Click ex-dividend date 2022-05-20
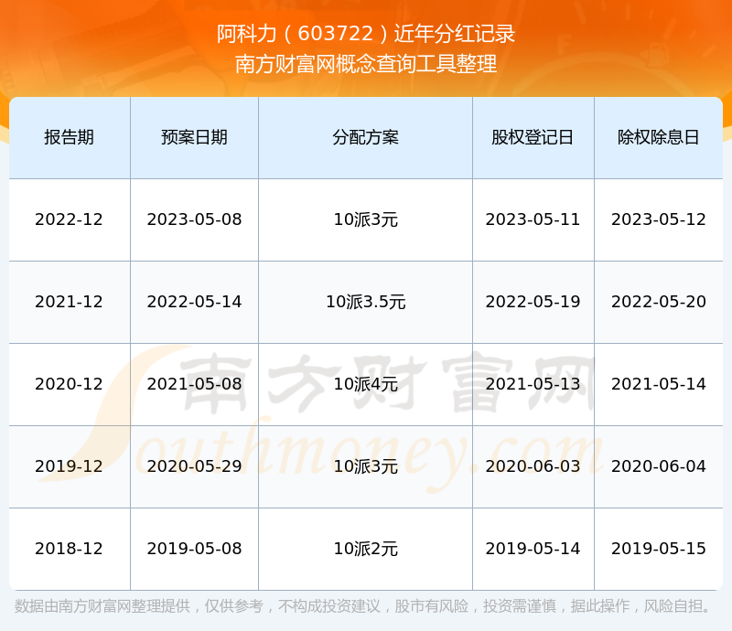 point(658,302)
